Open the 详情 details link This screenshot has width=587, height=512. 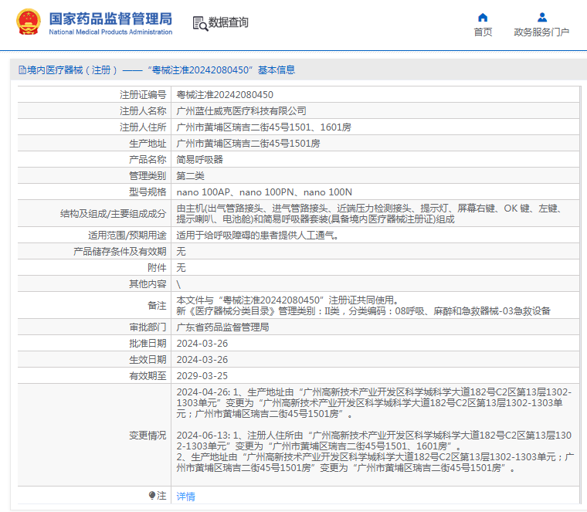pyautogui.click(x=185, y=497)
